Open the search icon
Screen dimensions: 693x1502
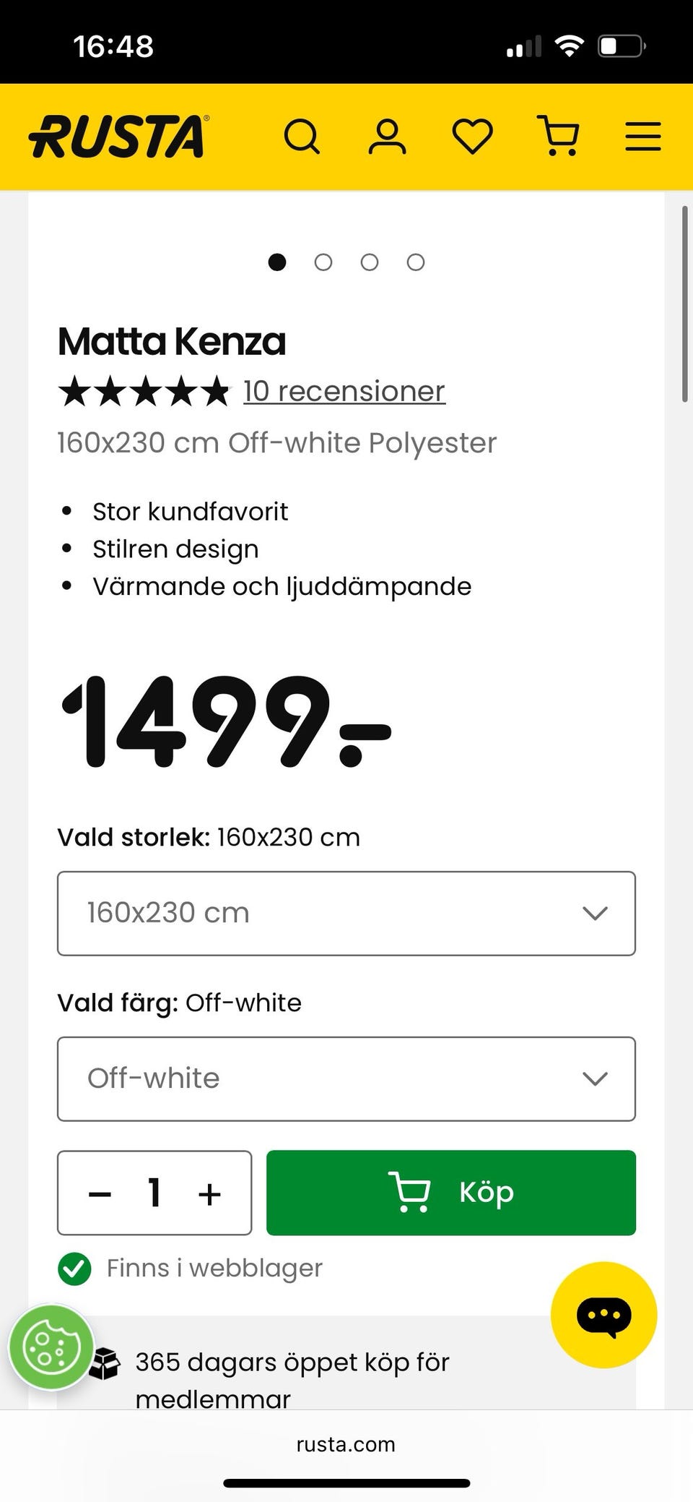point(303,136)
